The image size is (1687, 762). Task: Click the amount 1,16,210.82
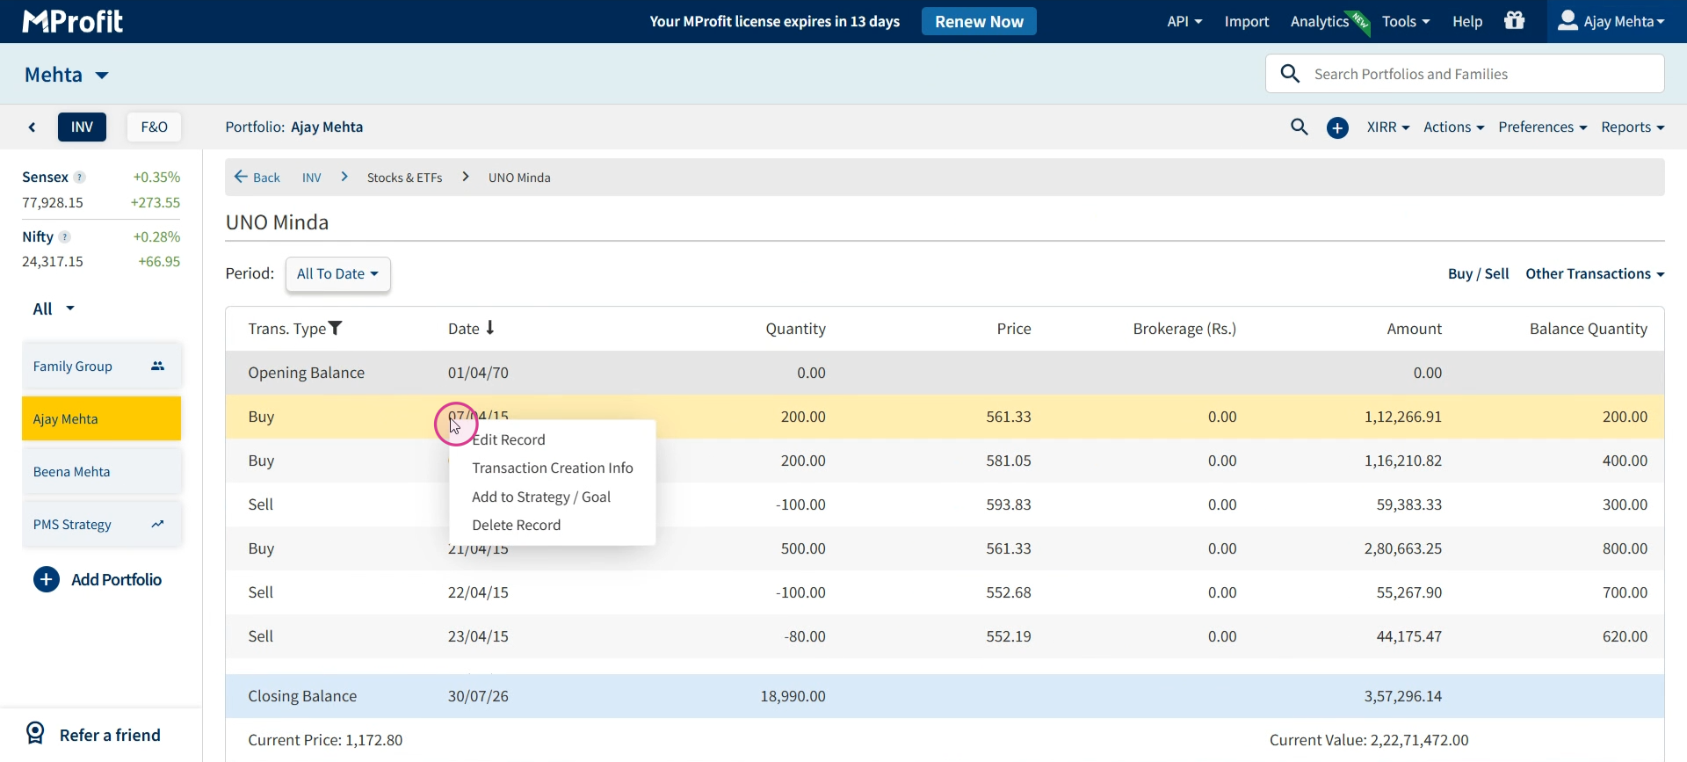1403,461
